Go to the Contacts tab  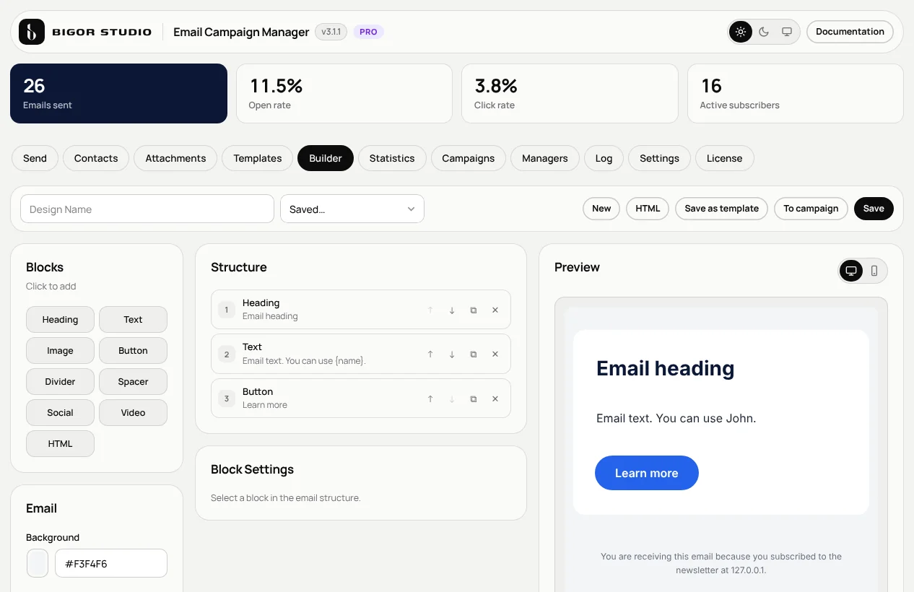click(x=96, y=158)
